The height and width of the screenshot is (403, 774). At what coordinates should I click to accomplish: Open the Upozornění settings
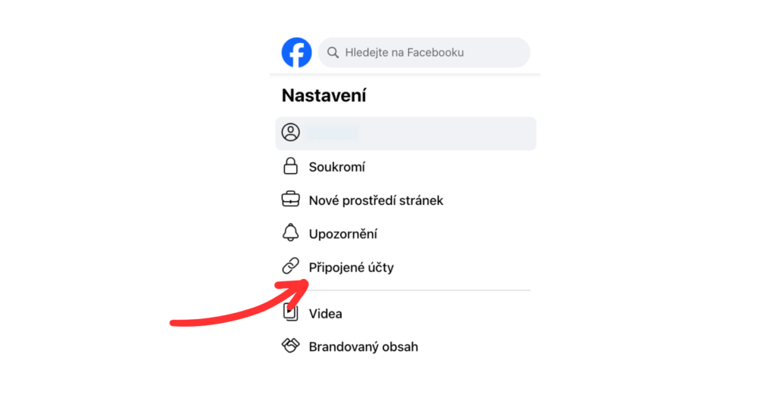[343, 234]
